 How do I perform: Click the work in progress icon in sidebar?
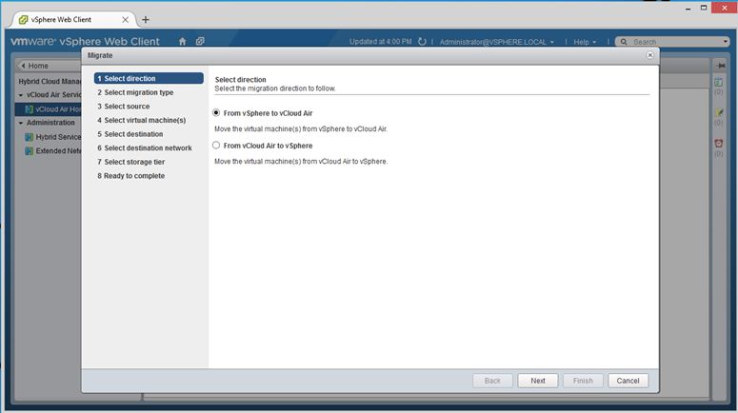pyautogui.click(x=719, y=112)
